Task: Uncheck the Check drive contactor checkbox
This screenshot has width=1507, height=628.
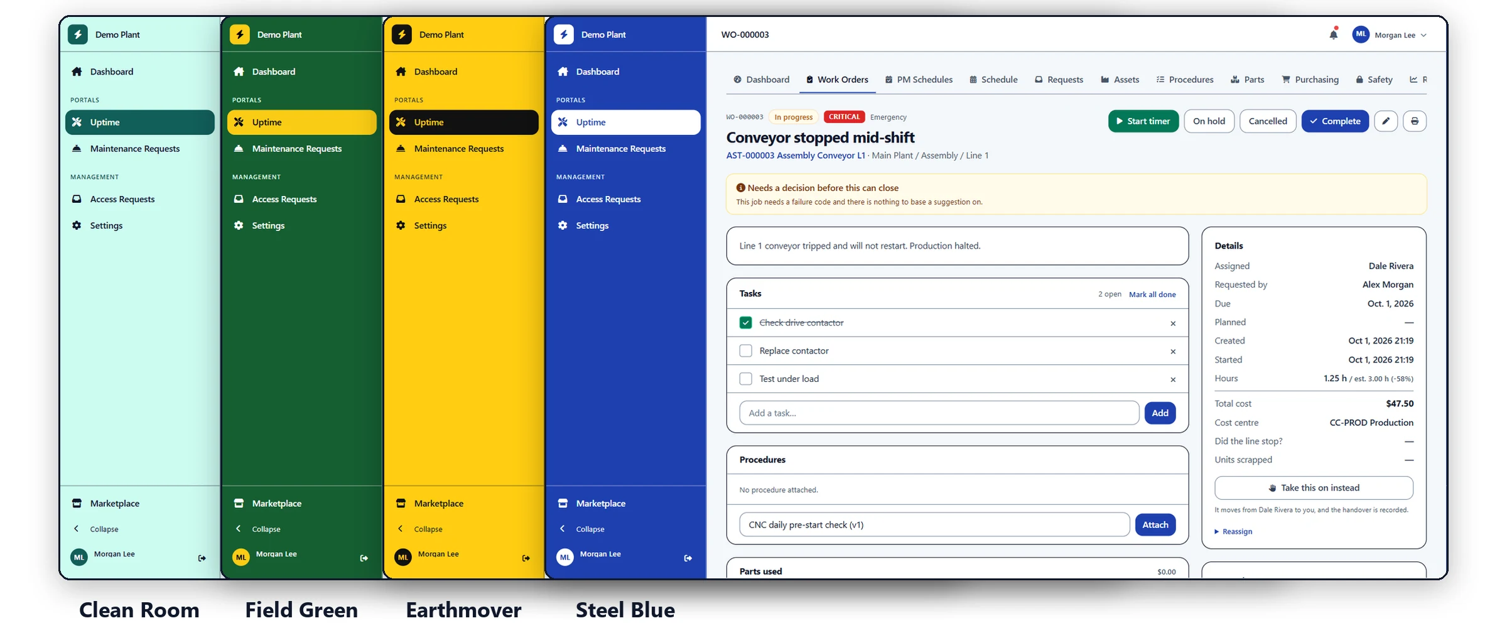Action: click(745, 323)
